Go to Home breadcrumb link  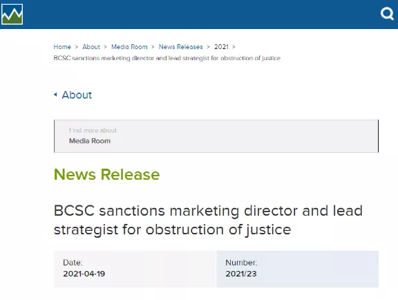[x=62, y=47]
